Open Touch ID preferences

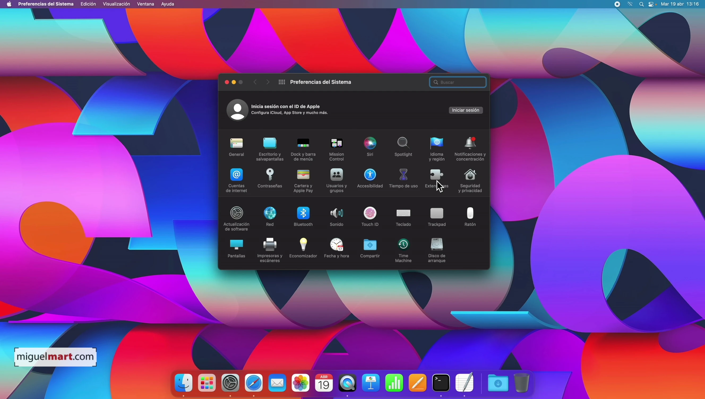(370, 217)
